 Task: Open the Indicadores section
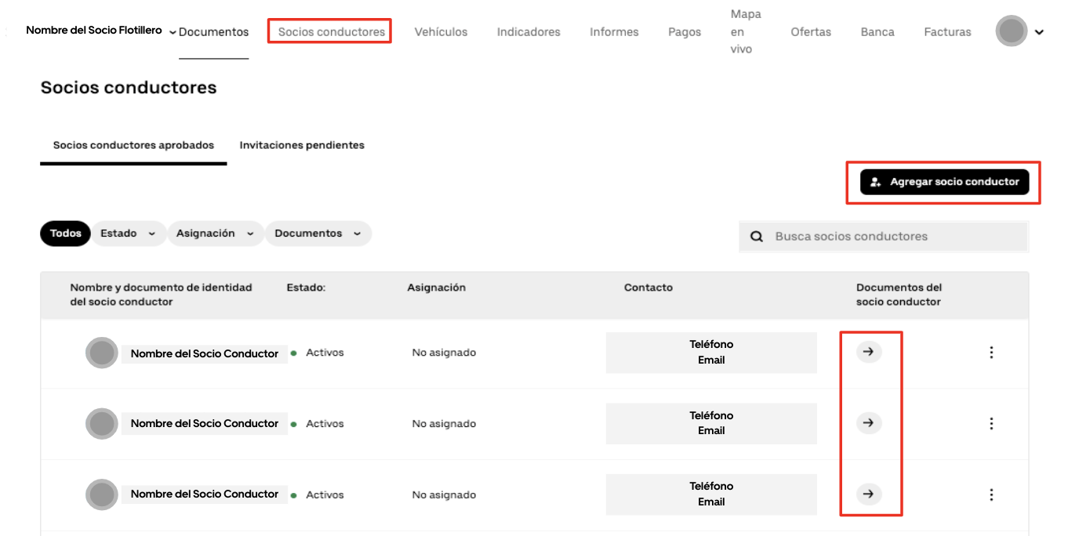tap(529, 32)
